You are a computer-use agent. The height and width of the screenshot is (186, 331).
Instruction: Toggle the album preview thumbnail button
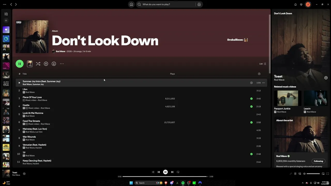(x=30, y=64)
